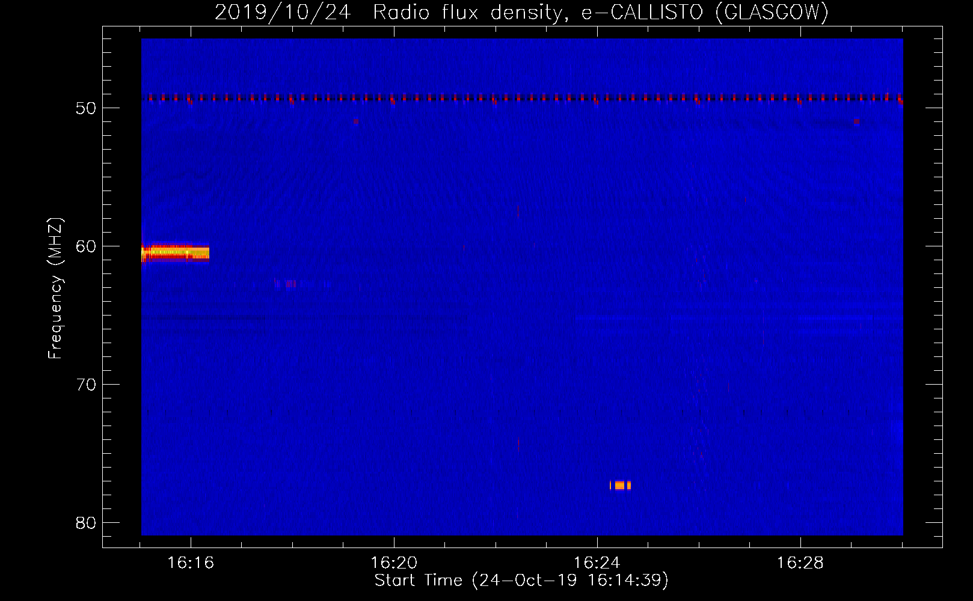The image size is (973, 601).
Task: Click the bright yellow burst near 60 MHz
Action: coord(175,252)
